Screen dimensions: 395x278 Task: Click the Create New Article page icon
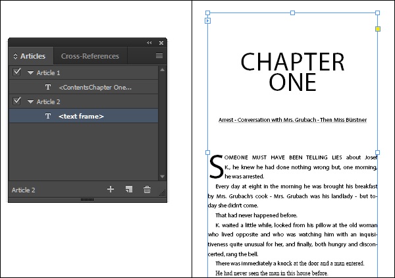pyautogui.click(x=129, y=189)
